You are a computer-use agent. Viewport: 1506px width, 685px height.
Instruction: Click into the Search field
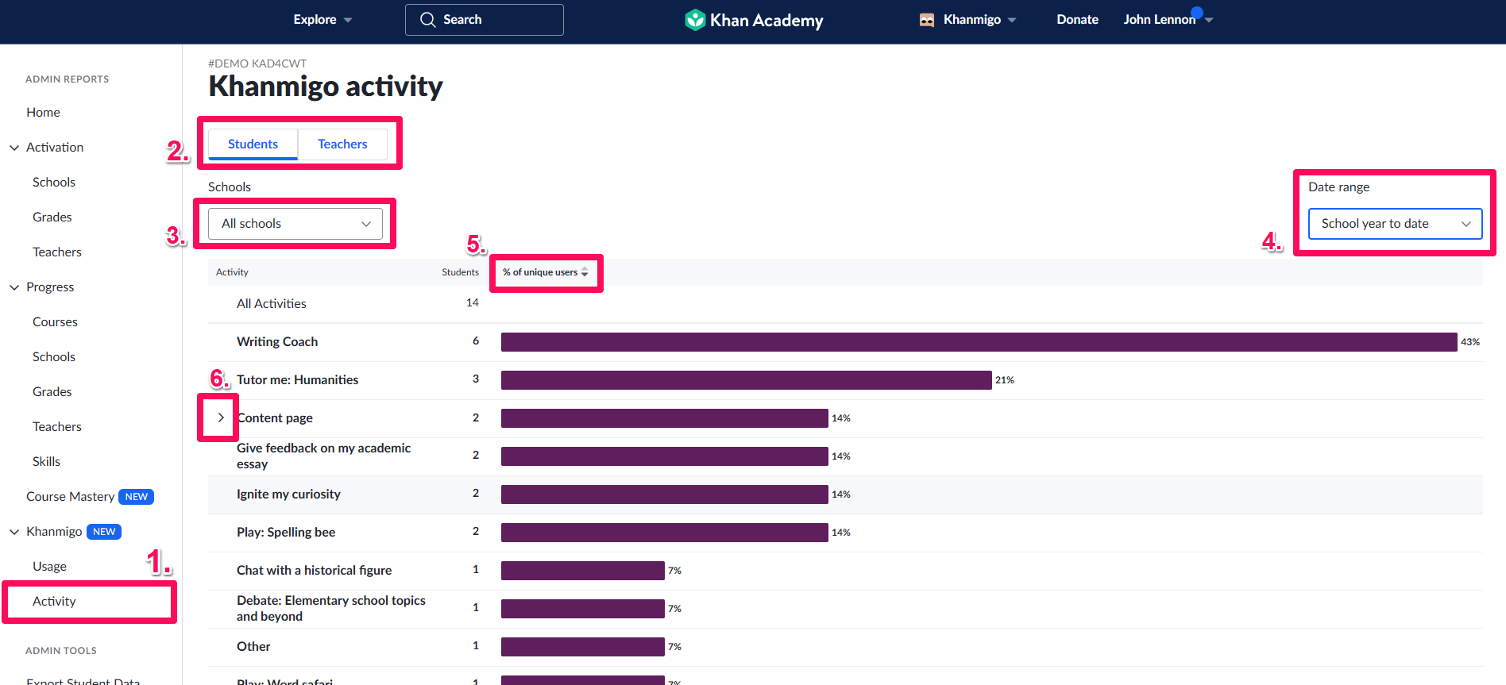[x=485, y=20]
